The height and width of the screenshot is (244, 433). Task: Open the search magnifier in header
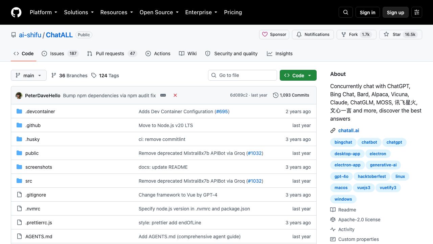[346, 12]
